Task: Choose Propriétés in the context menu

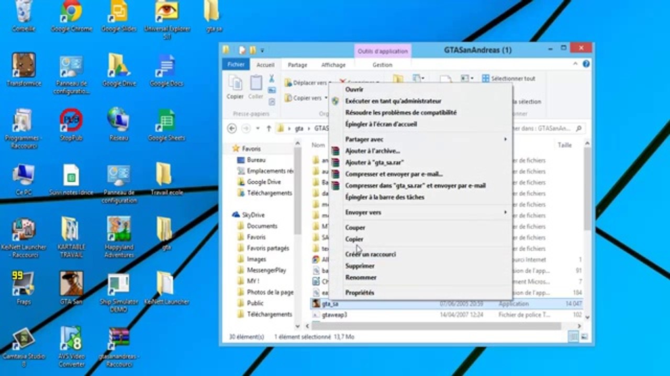Action: click(421, 293)
